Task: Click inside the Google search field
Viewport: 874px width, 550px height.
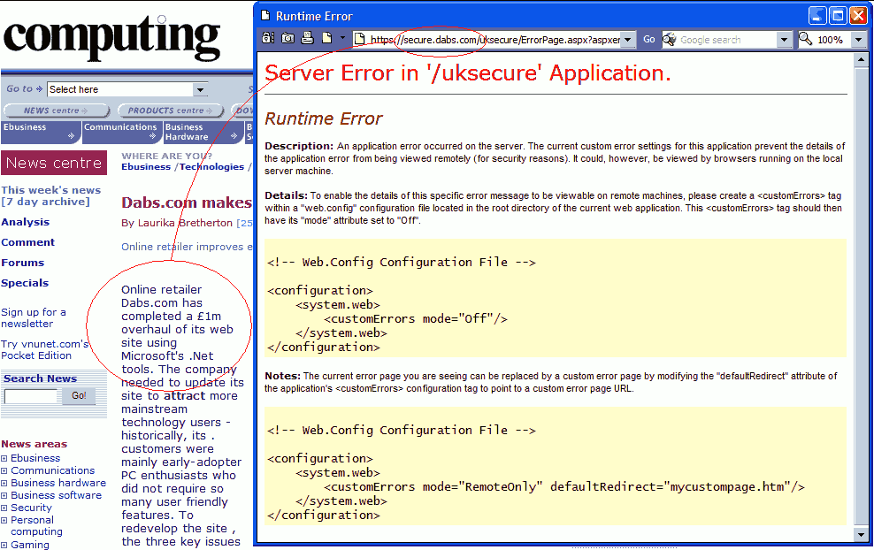Action: (728, 40)
